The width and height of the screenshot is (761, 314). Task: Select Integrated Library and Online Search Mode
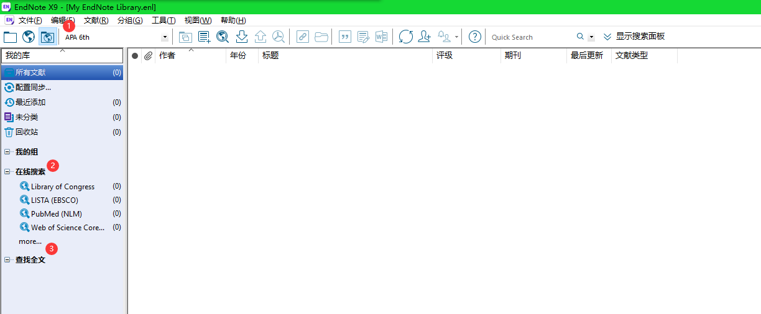pyautogui.click(x=47, y=37)
